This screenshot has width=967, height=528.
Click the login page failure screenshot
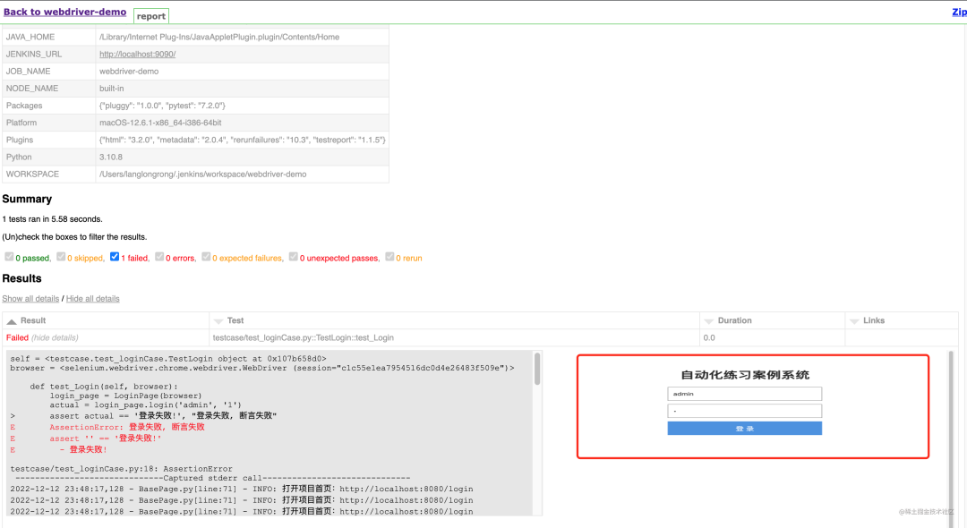click(x=753, y=405)
